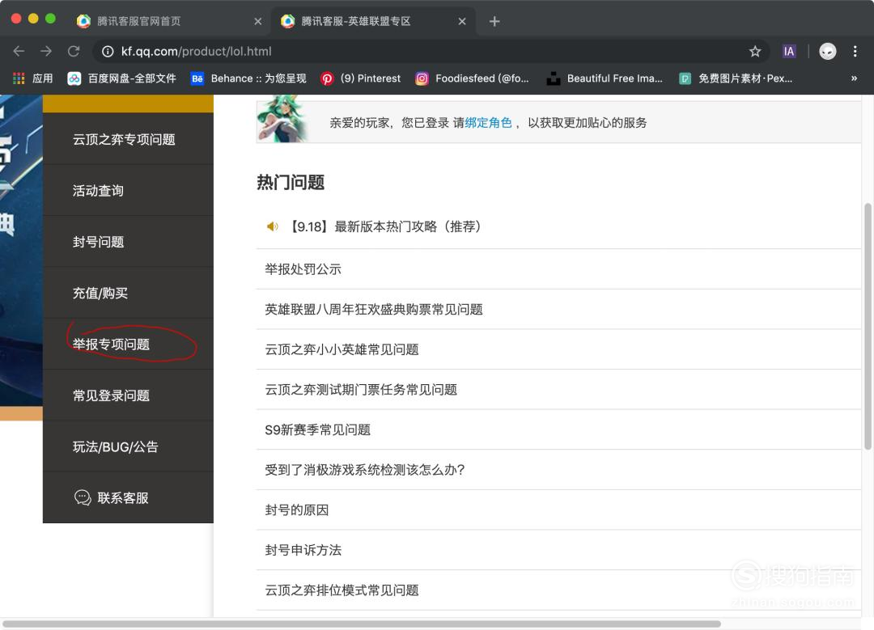874x630 pixels.
Task: Bookmark this page with the star icon
Action: click(755, 51)
